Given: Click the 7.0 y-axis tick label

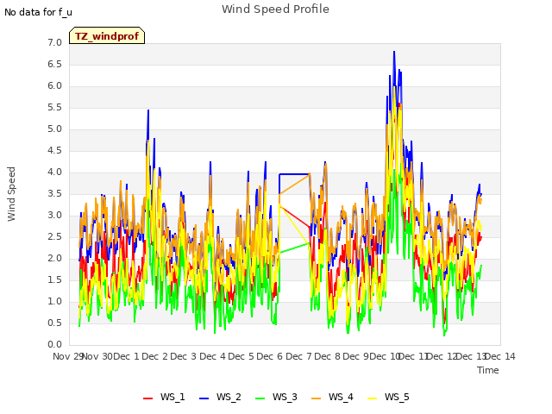Looking at the screenshot, I should (54, 42).
